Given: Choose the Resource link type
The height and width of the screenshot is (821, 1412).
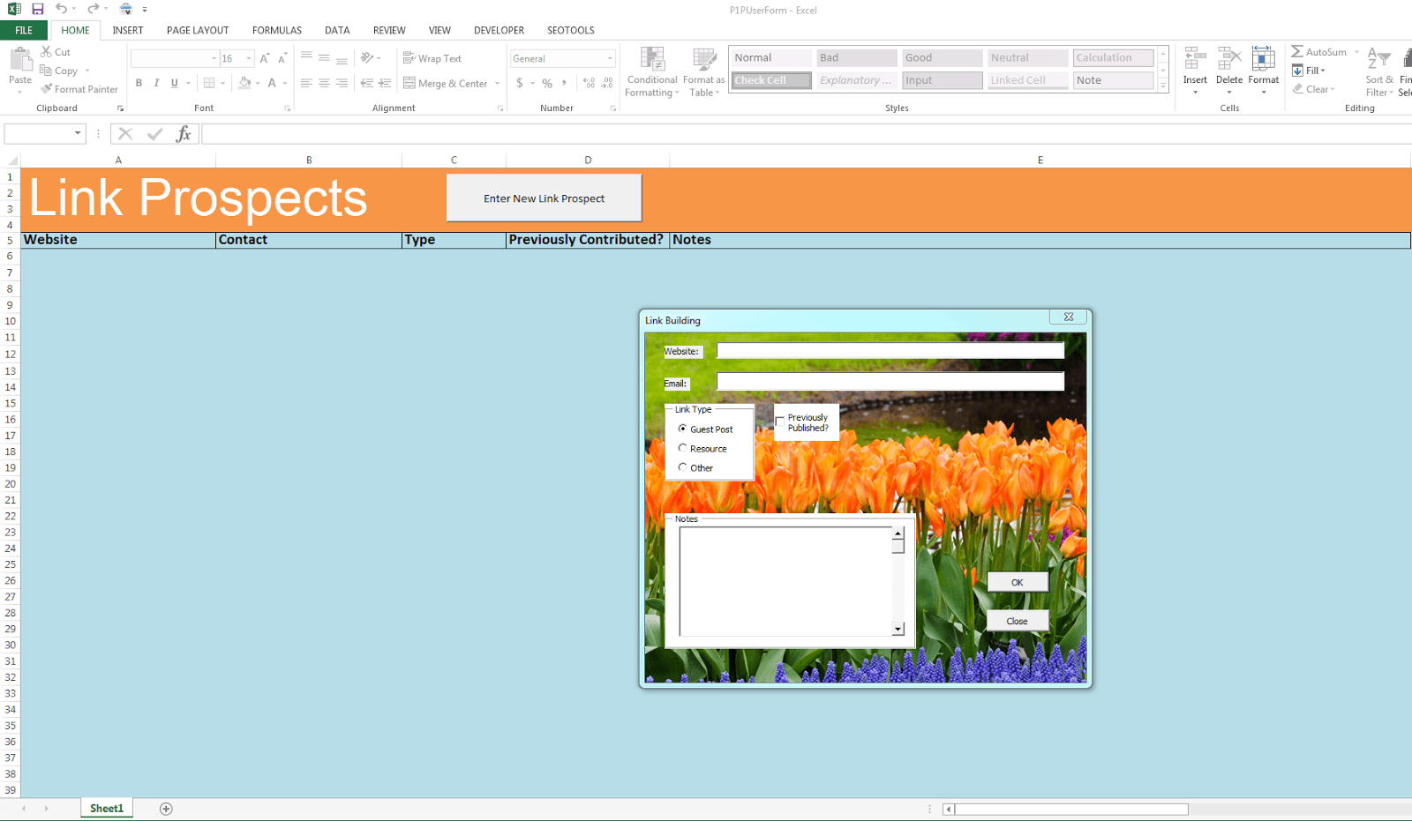Looking at the screenshot, I should (x=682, y=448).
